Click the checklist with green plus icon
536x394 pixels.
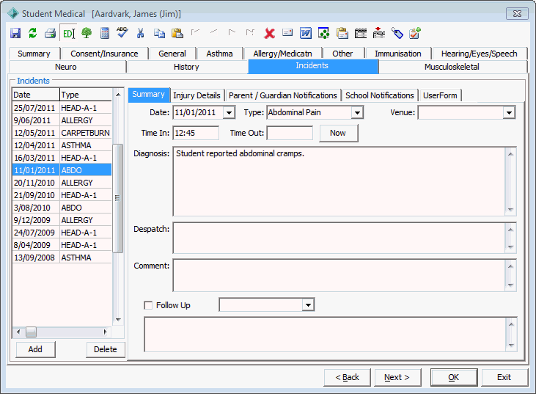415,33
